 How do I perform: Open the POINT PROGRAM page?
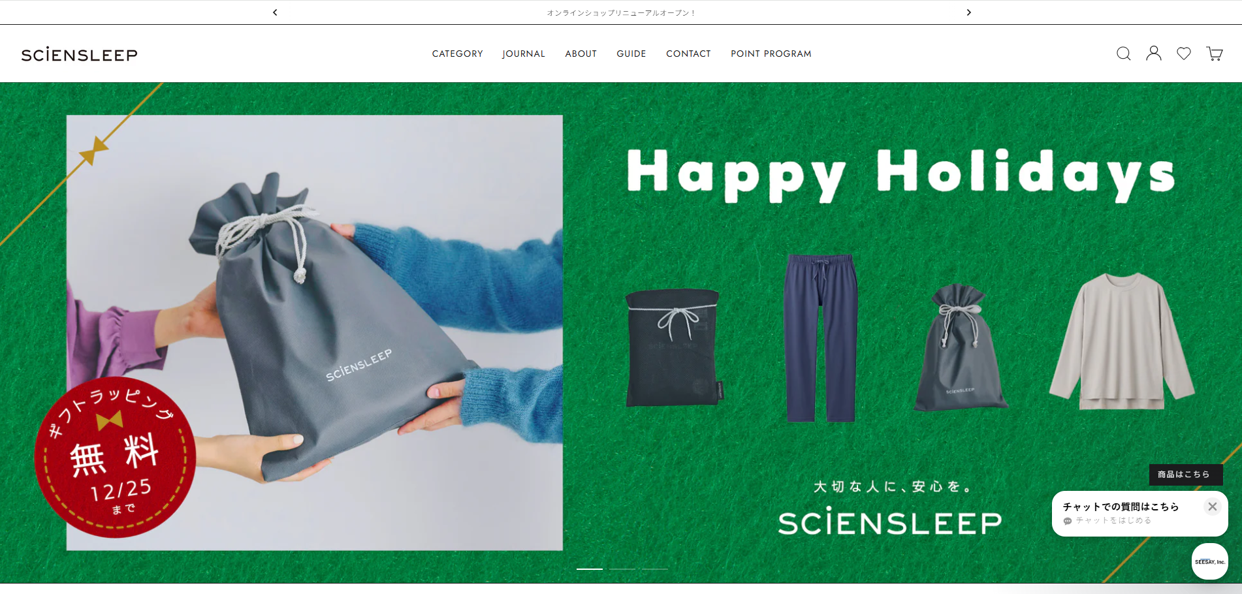pos(771,54)
